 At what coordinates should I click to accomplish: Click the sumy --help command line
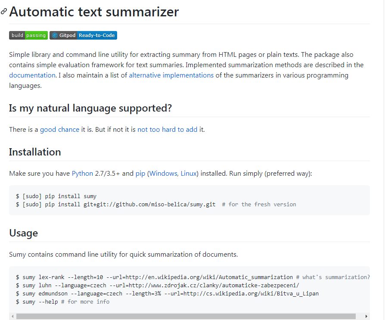click(62, 302)
